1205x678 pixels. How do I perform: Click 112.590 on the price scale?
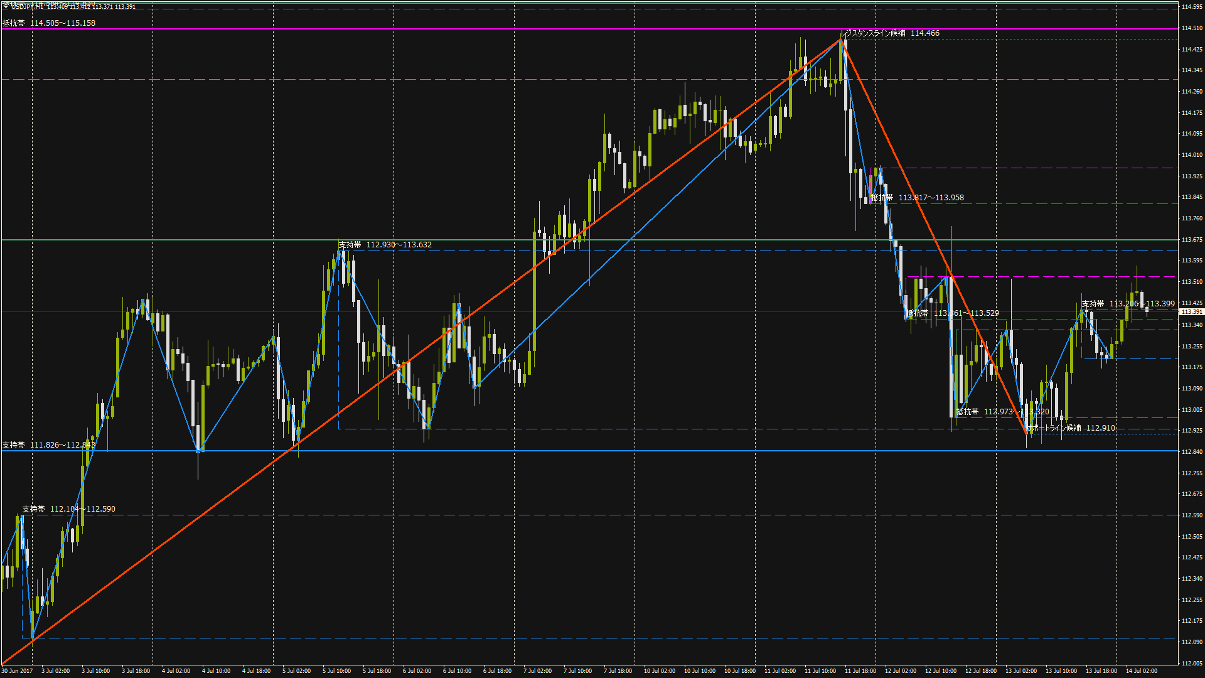click(x=1192, y=515)
